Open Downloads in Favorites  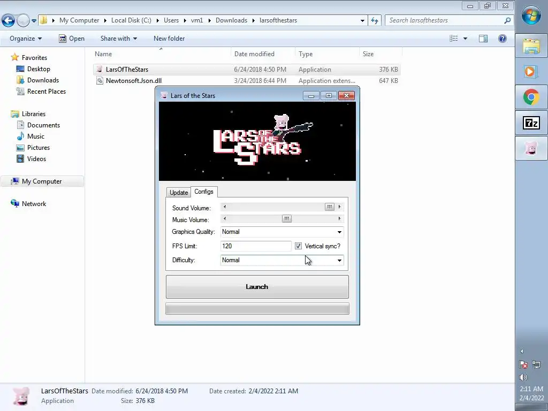[x=43, y=80]
